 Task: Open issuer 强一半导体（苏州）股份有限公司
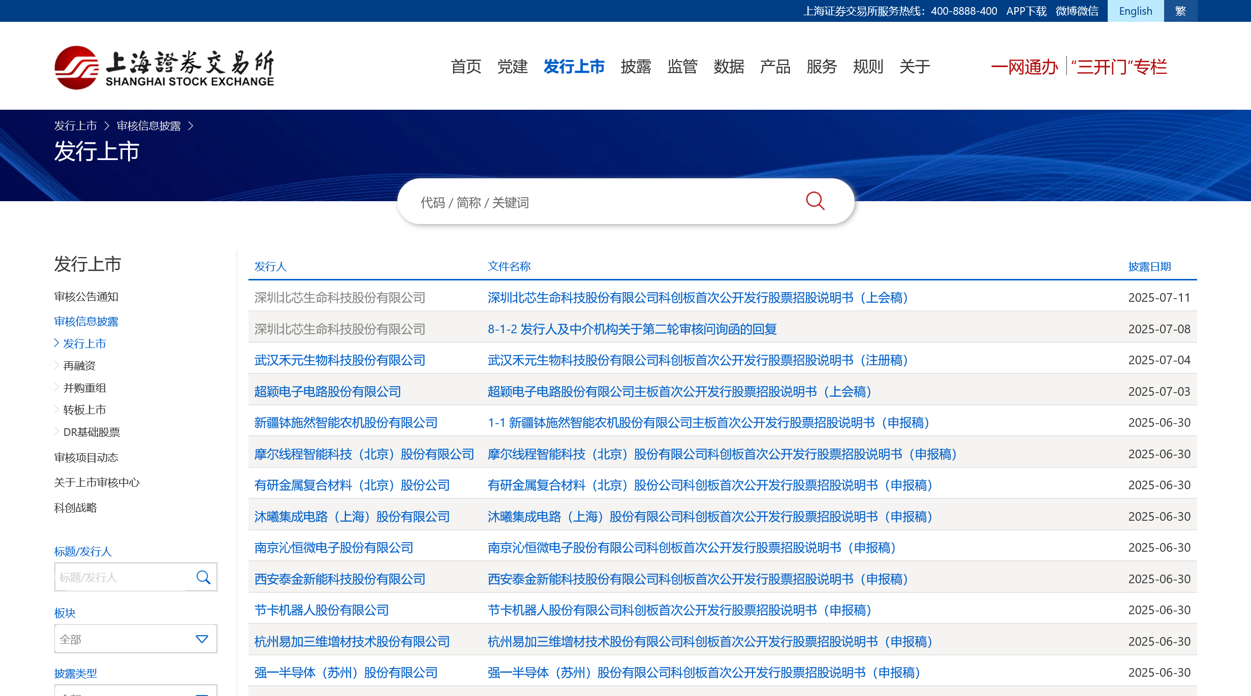pos(346,673)
